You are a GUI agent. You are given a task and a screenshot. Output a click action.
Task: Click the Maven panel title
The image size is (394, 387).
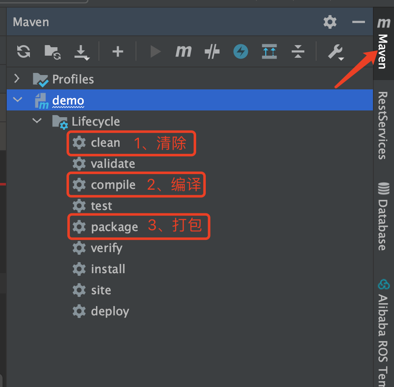click(x=31, y=22)
